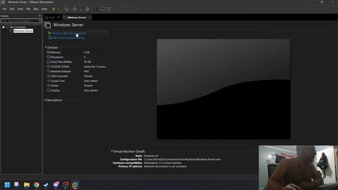Enter full screen mode icon

(109, 9)
